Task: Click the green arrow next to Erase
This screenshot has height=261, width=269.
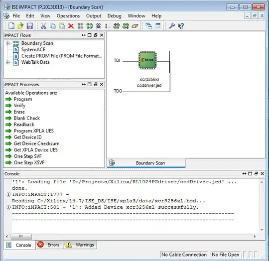Action: click(8, 112)
